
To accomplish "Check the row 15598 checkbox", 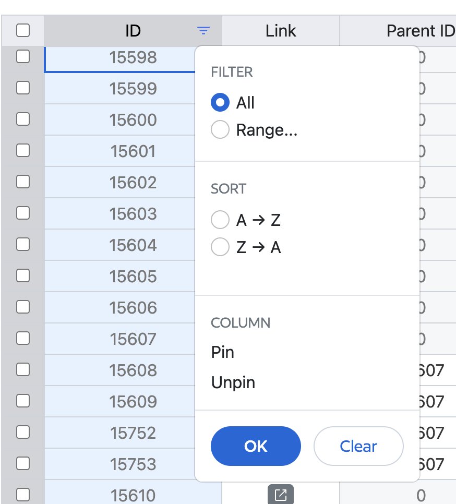I will pos(23,57).
